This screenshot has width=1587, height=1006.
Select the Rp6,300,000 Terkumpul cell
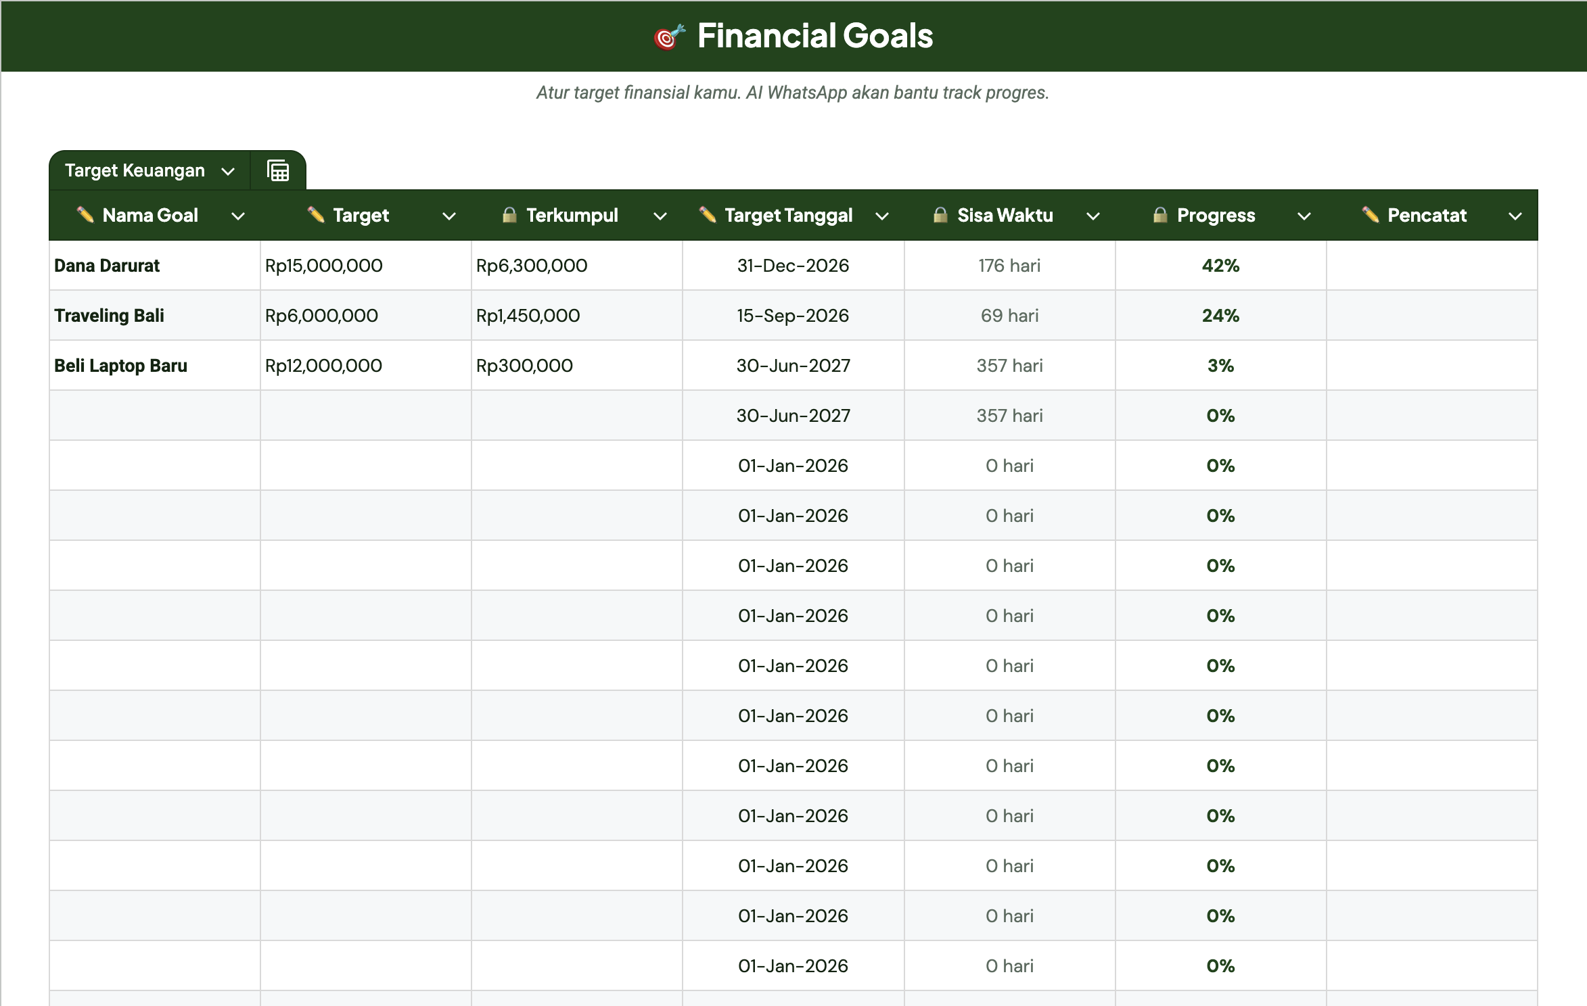pyautogui.click(x=577, y=266)
